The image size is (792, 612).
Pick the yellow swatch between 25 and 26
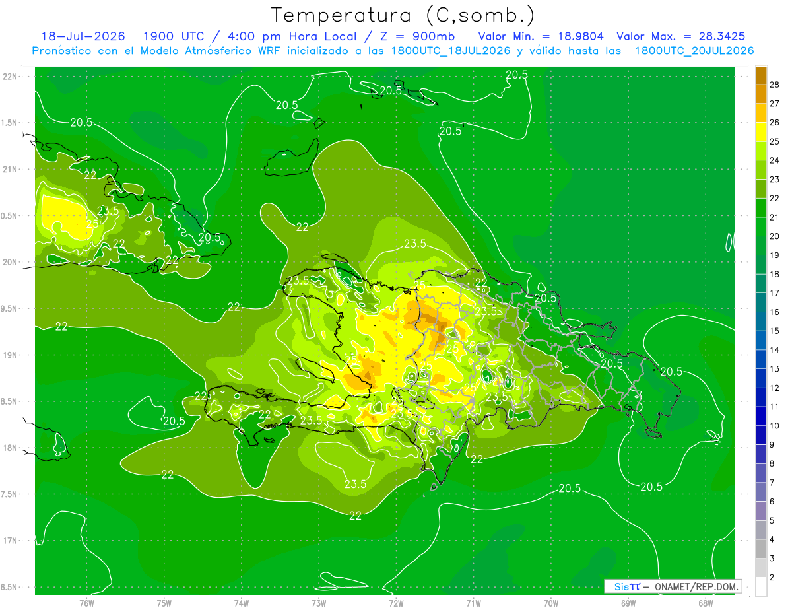(761, 132)
